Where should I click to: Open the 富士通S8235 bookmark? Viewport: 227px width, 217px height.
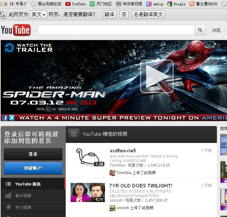[203, 4]
